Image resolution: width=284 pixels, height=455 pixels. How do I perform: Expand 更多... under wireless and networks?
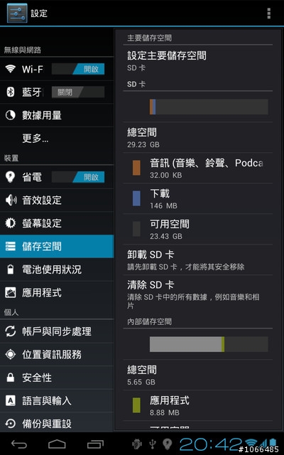(57, 139)
